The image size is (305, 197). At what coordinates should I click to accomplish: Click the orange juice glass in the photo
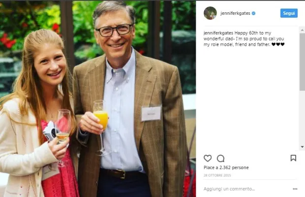coord(100,121)
